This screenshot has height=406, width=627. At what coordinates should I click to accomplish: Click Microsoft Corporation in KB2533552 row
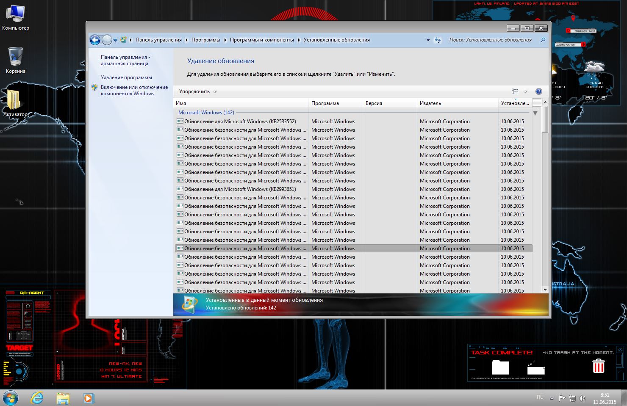pyautogui.click(x=444, y=122)
